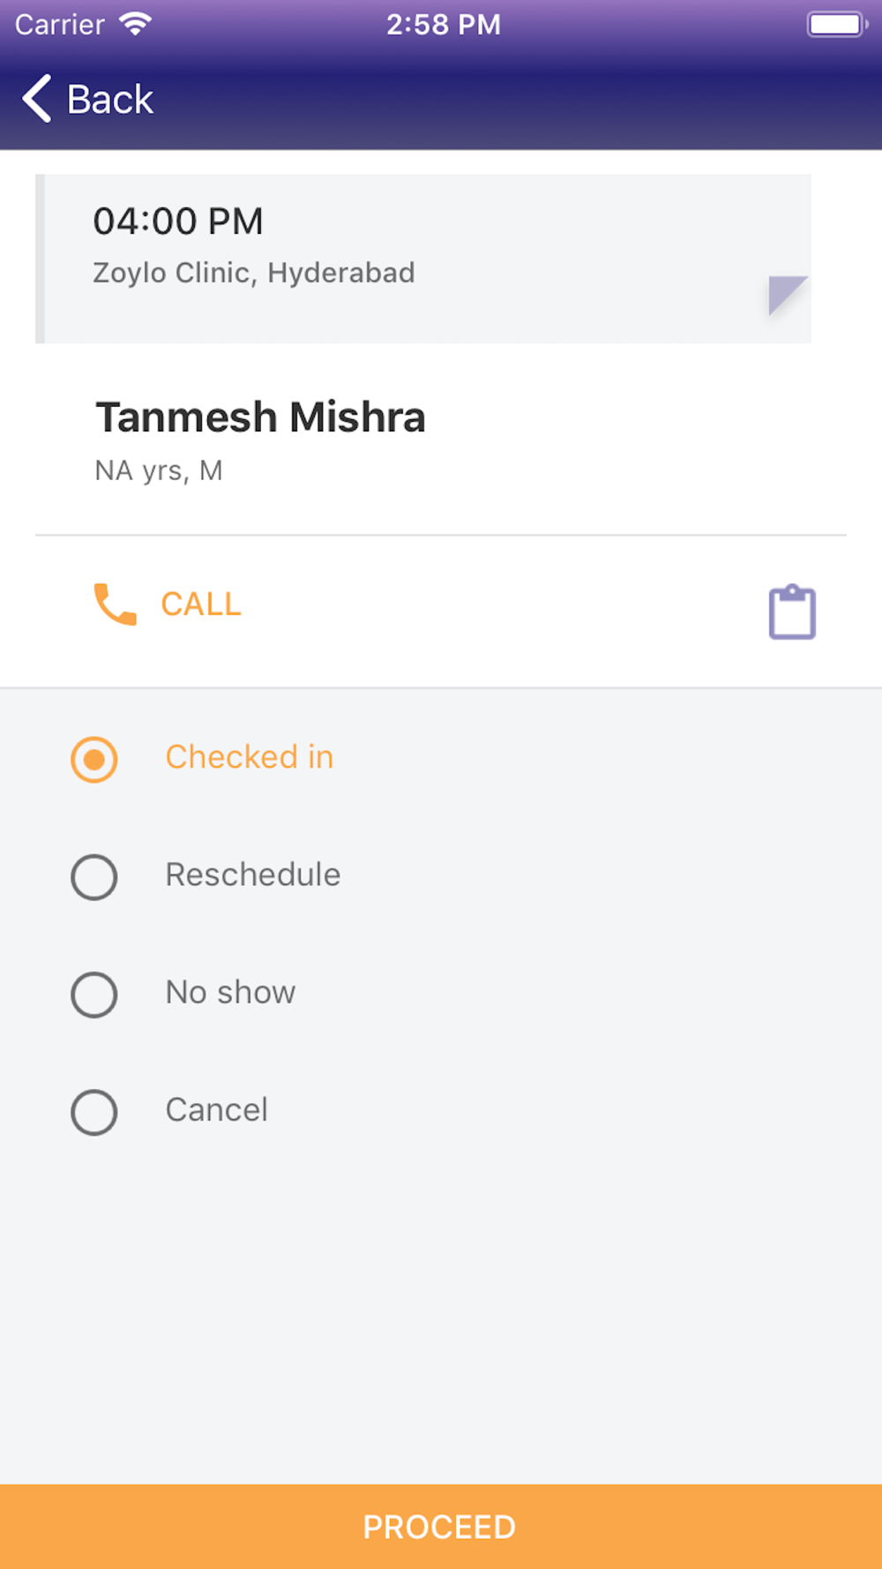882x1569 pixels.
Task: Tap the Checked in option label
Action: tap(250, 757)
